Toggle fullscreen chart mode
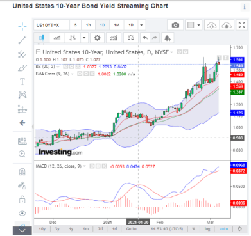Image resolution: width=251 pixels, height=236 pixels. (242, 25)
